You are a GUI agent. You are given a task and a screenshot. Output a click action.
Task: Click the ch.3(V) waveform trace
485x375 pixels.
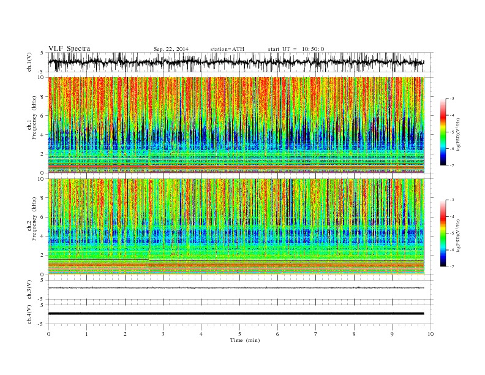coord(236,288)
